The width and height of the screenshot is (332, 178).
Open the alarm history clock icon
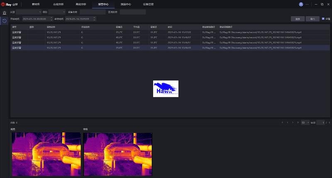coord(5,21)
